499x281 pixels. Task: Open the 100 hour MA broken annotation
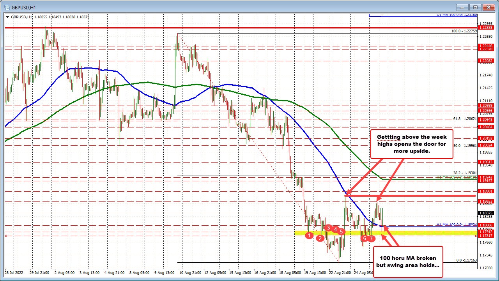point(408,262)
